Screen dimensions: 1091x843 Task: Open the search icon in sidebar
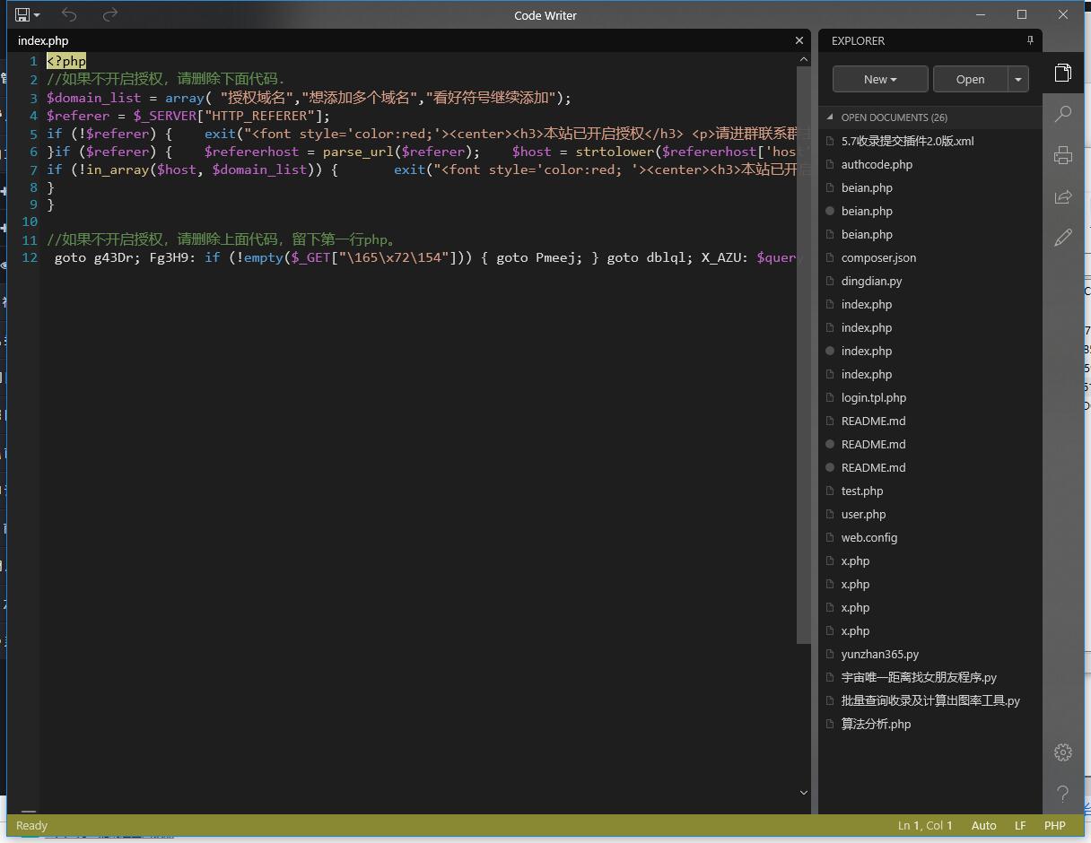1063,114
